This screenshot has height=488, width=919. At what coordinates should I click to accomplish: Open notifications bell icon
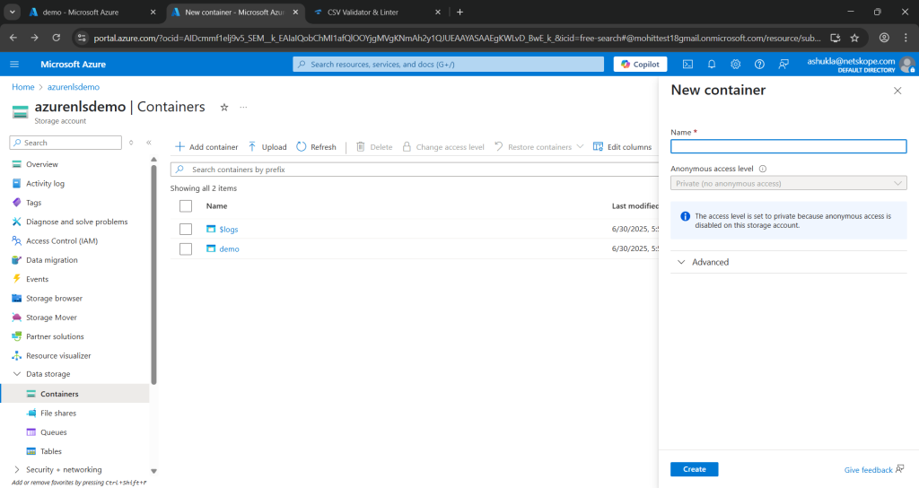(x=712, y=65)
